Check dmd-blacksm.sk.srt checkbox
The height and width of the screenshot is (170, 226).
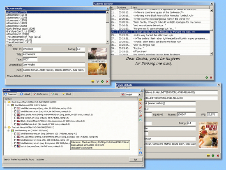(x=15, y=124)
